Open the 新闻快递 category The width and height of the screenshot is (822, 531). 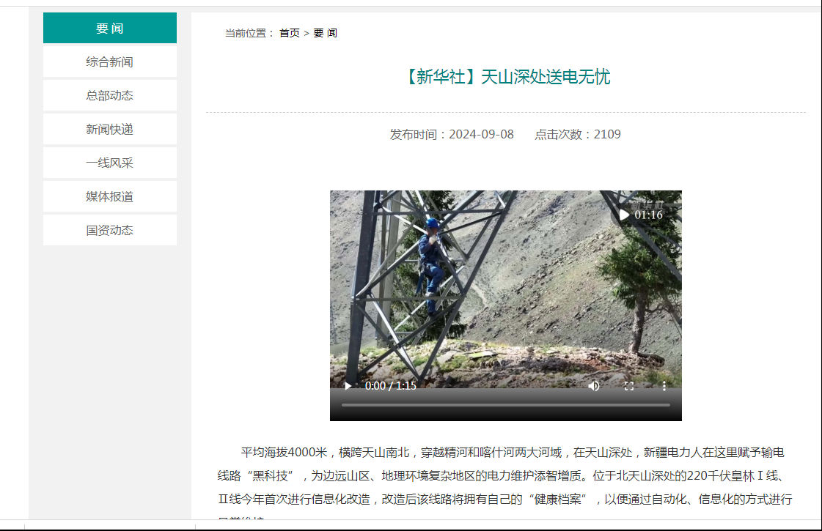[x=109, y=130]
